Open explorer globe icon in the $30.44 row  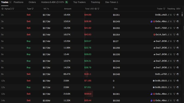tap(178, 100)
